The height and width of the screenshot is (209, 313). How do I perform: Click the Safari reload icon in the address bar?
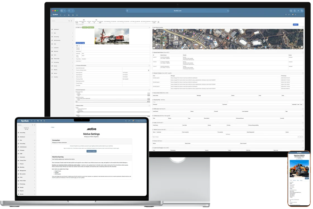pyautogui.click(x=228, y=11)
